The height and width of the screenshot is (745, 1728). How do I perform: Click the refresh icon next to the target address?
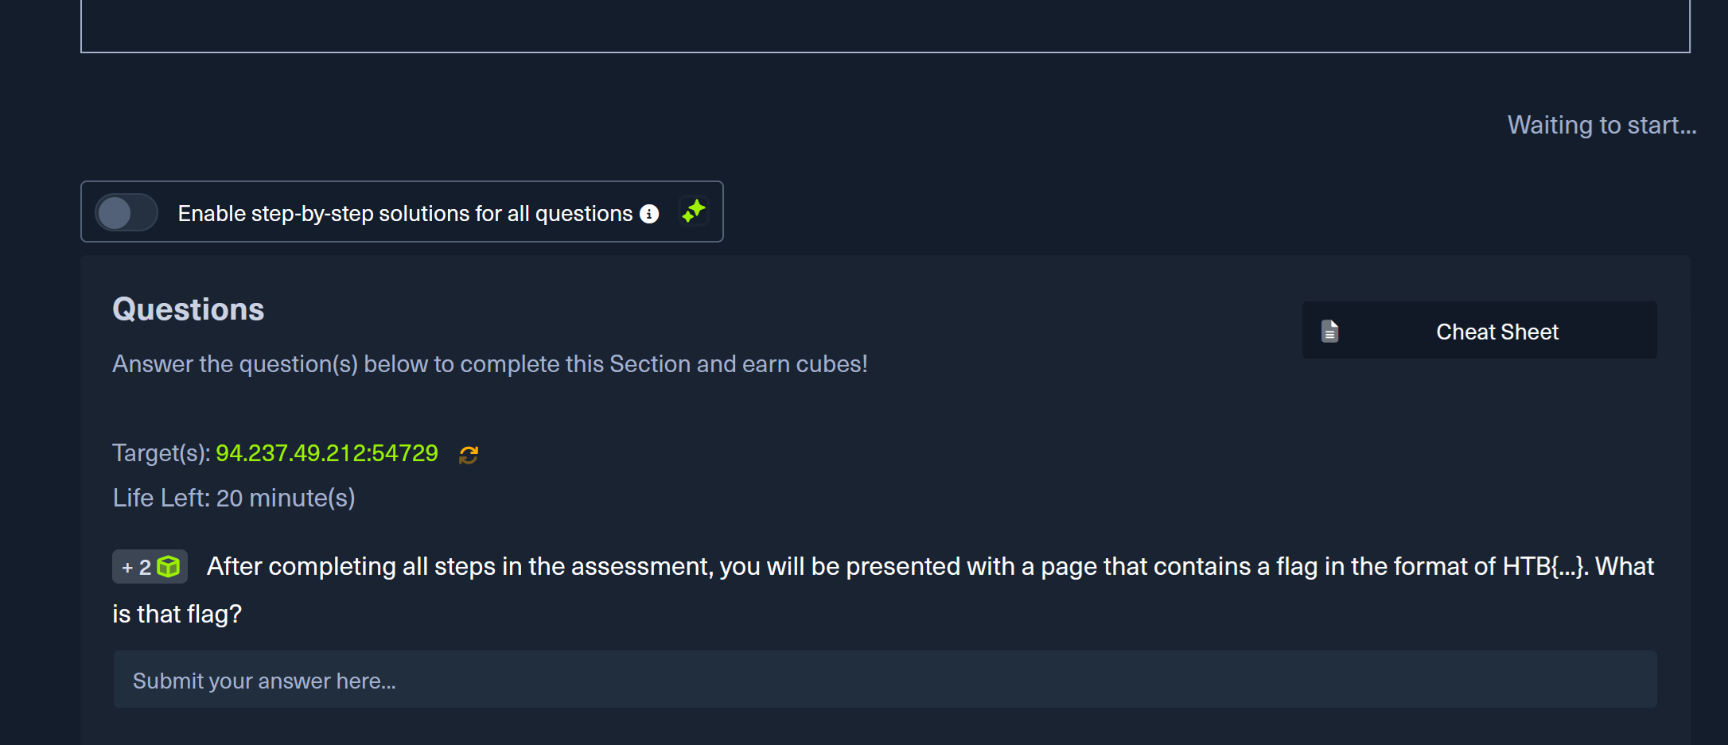[x=468, y=454]
